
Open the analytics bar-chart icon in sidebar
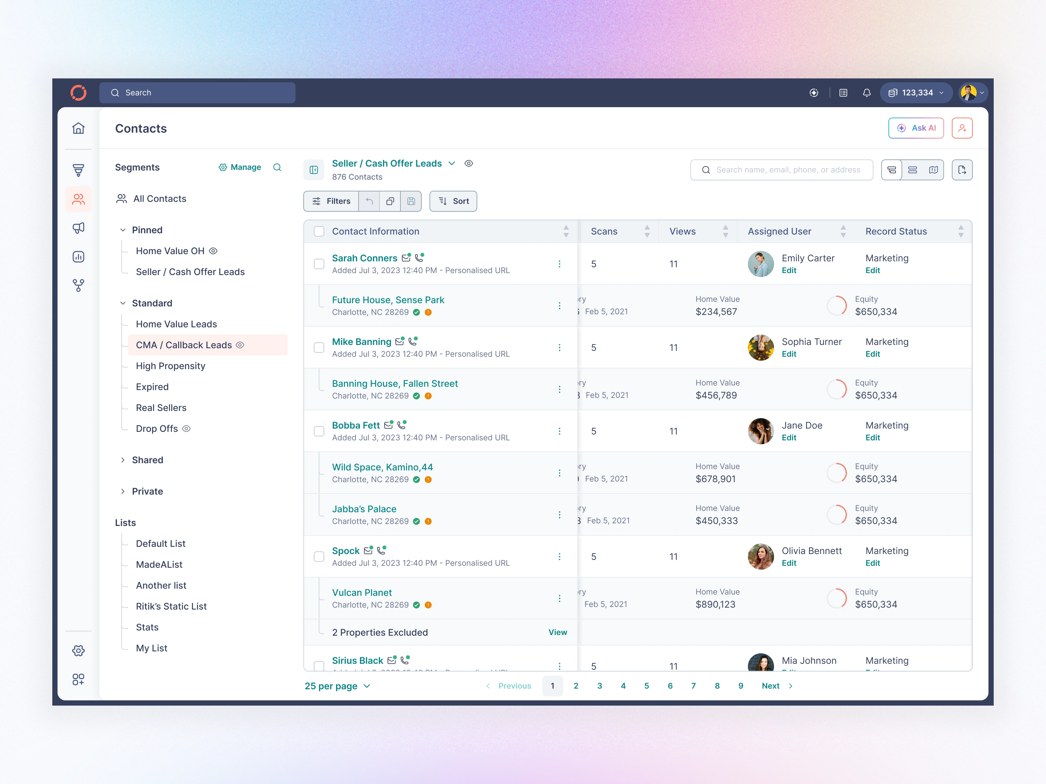coord(78,257)
